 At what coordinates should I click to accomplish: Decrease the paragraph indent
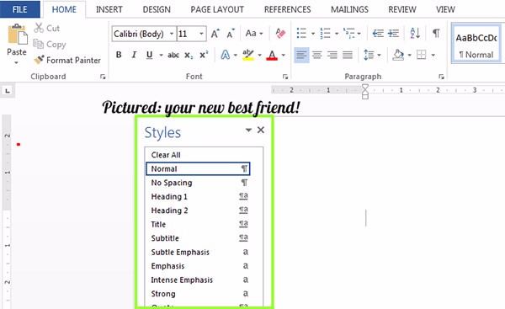pos(378,33)
